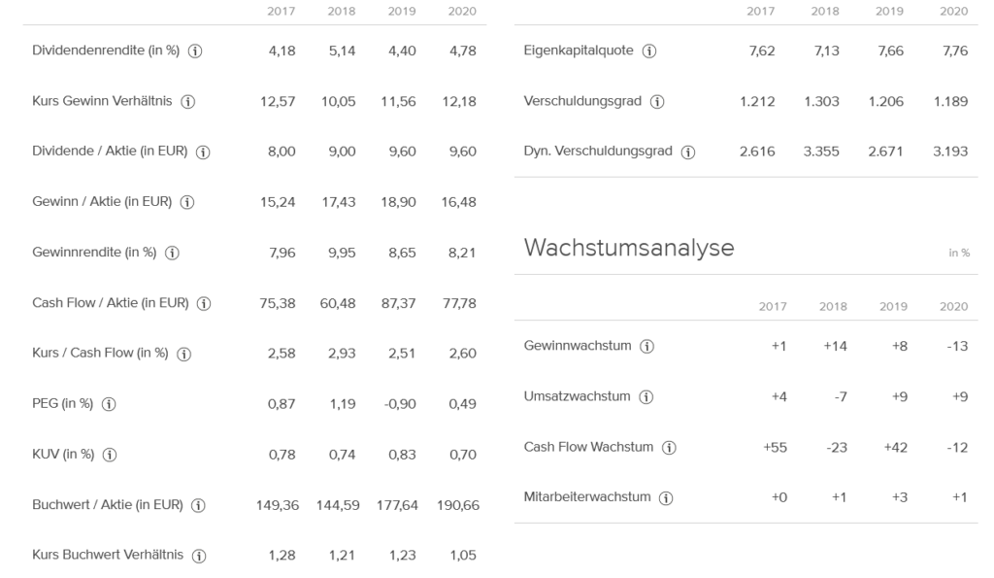The image size is (994, 578).
Task: Open Cash Flow / Aktie info icon
Action: pos(204,304)
